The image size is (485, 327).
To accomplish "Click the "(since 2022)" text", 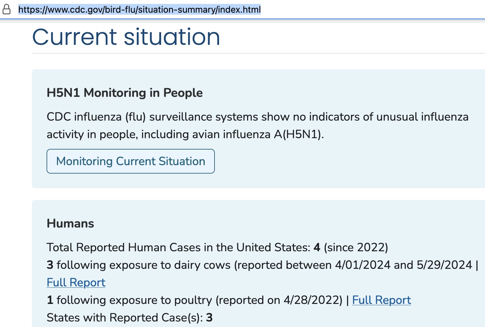I will point(356,247).
